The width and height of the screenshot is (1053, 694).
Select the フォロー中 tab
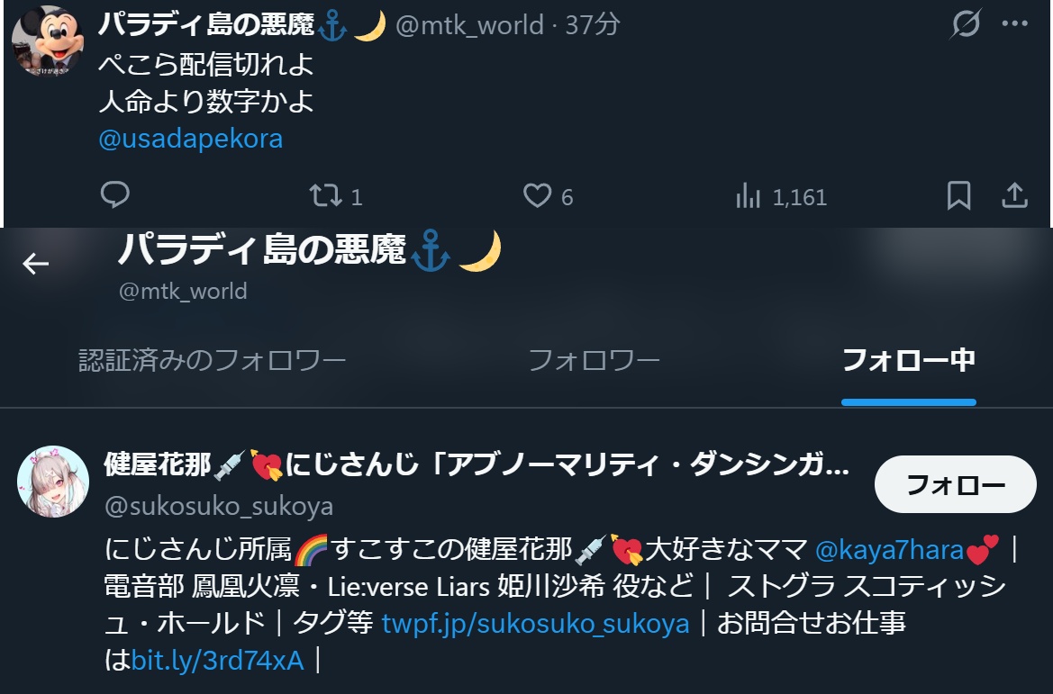(909, 360)
